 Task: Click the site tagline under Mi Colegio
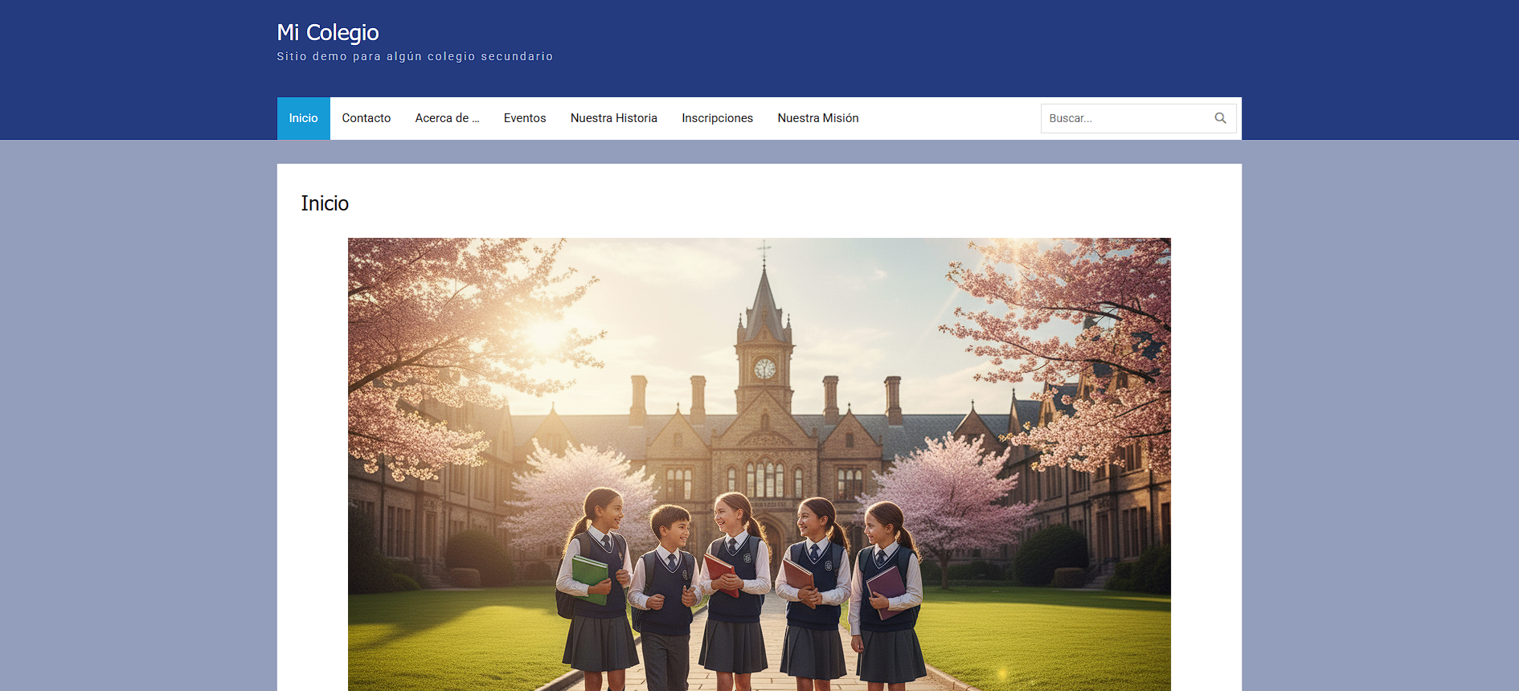click(x=415, y=56)
